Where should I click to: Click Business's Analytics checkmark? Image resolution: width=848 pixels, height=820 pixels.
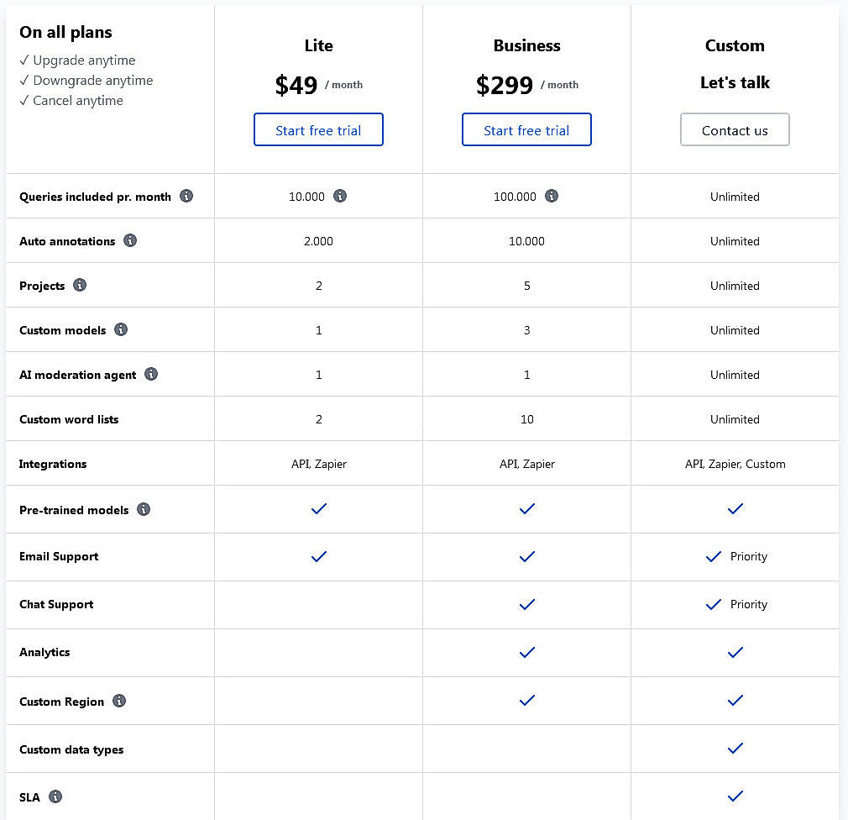[526, 652]
